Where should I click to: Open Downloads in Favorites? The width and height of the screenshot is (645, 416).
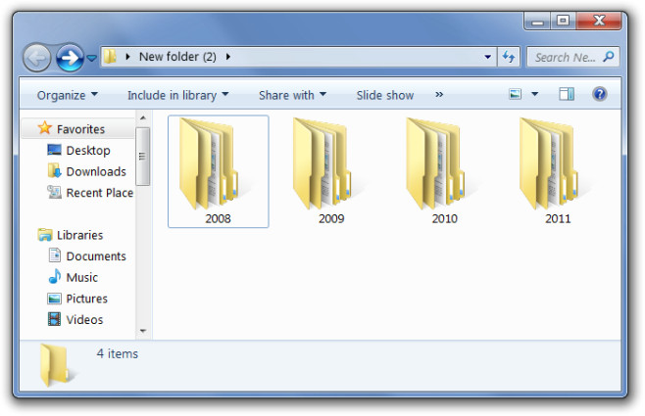click(x=96, y=171)
